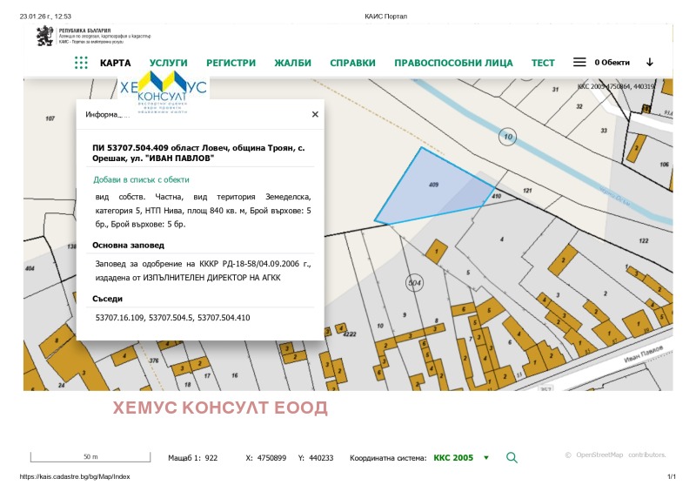Open the УСЛУГИ menu
Image resolution: width=696 pixels, height=492 pixels.
[168, 63]
